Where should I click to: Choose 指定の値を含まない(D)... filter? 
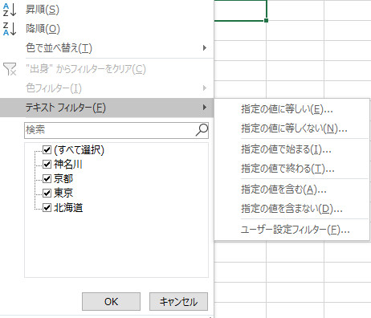click(x=291, y=209)
